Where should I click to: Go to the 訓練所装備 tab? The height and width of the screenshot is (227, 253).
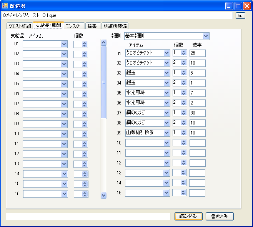pos(115,26)
